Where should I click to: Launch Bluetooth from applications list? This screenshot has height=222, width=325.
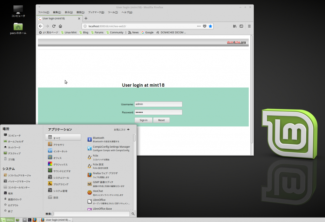pos(109,139)
